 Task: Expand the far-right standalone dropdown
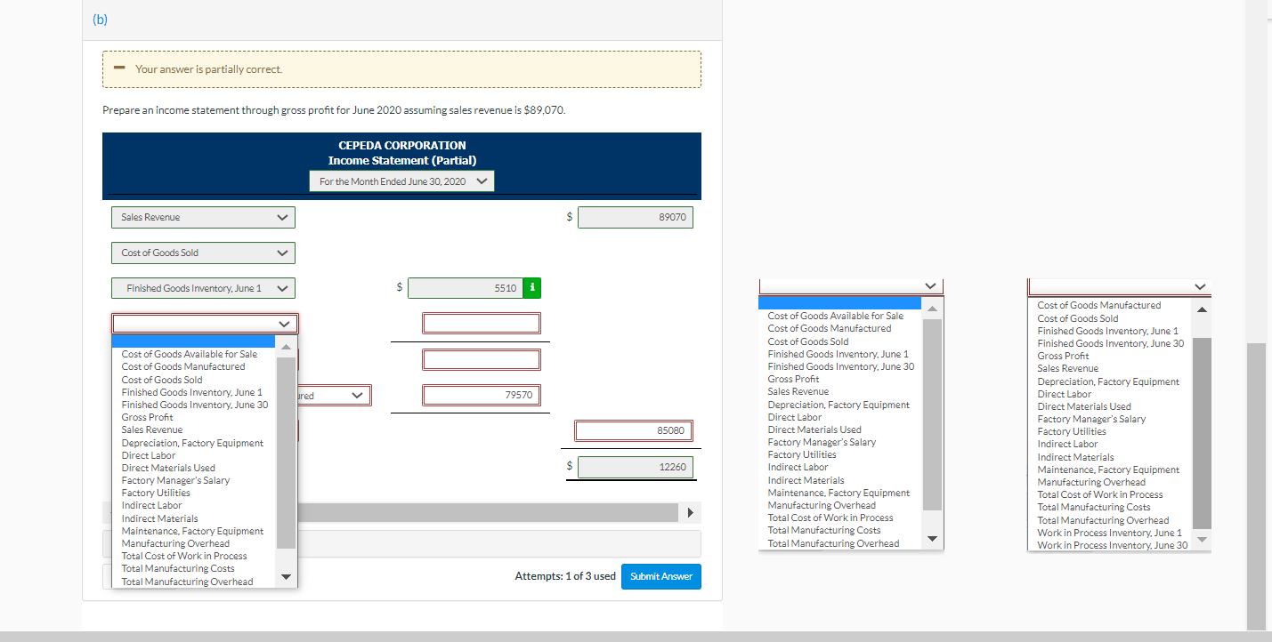point(1119,285)
